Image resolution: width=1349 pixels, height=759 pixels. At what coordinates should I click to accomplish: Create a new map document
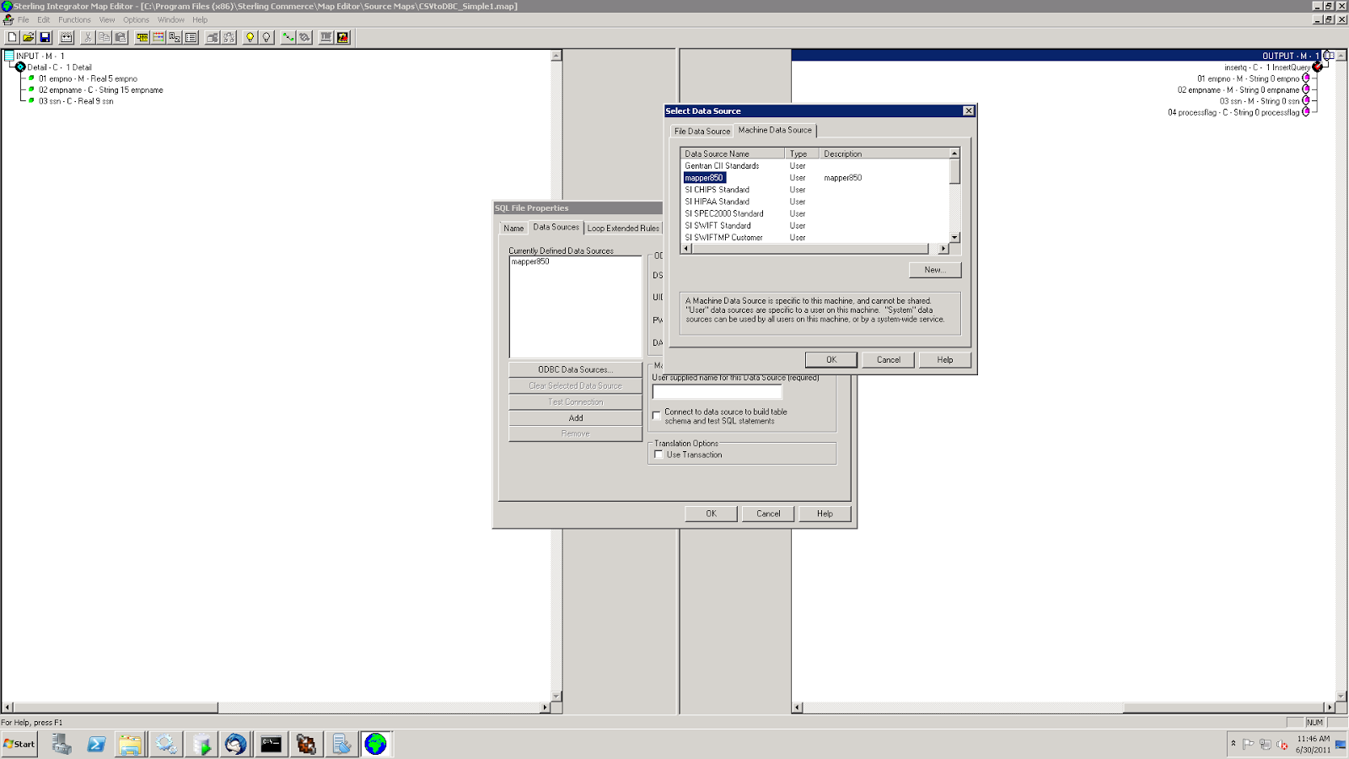click(11, 36)
